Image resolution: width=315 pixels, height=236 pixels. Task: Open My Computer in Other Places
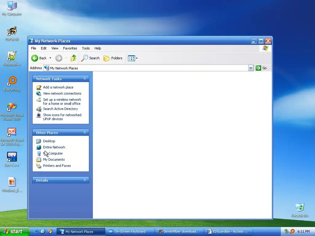[53, 154]
